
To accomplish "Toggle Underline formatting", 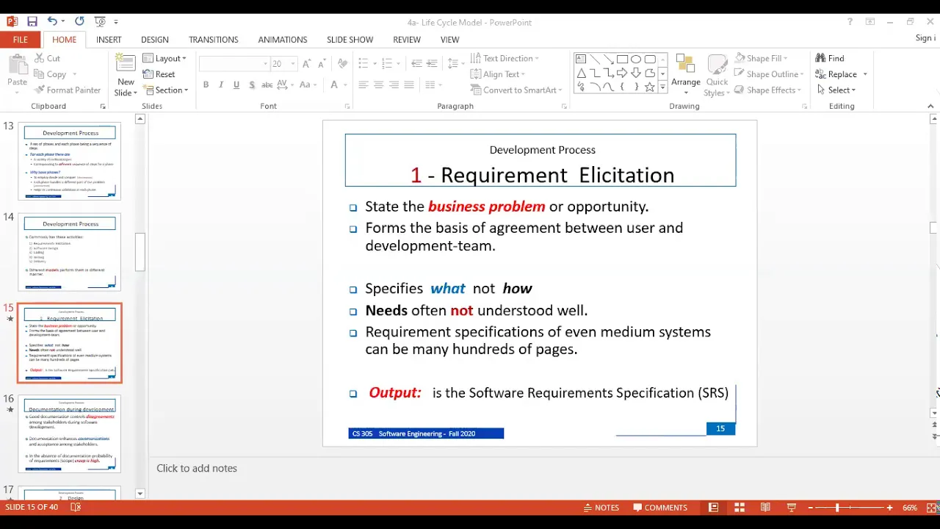I will click(236, 85).
